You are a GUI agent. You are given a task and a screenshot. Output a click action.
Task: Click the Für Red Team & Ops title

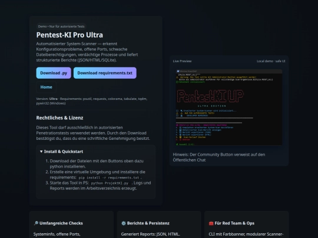pos(234,223)
